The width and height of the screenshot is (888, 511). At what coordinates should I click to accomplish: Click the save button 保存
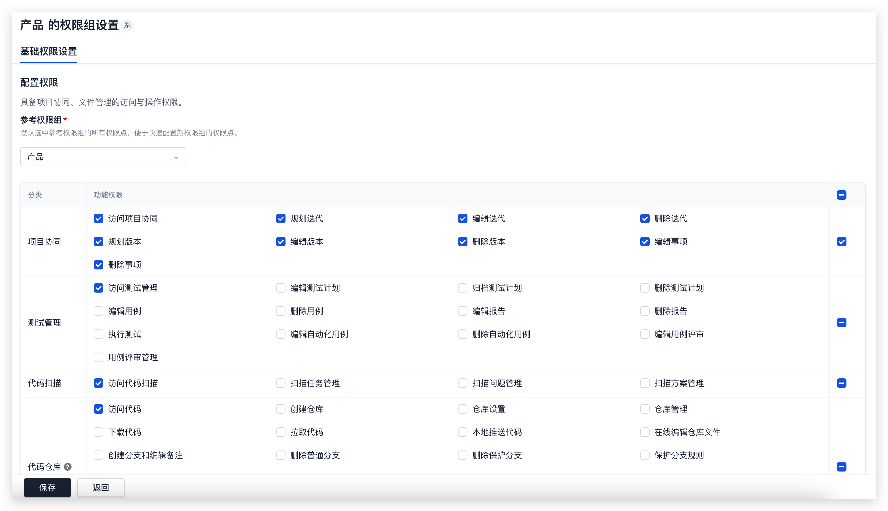47,488
